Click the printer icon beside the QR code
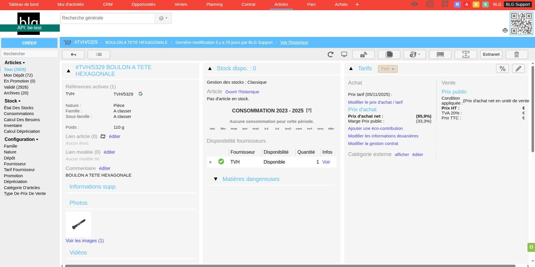This screenshot has width=535, height=267. pyautogui.click(x=505, y=31)
